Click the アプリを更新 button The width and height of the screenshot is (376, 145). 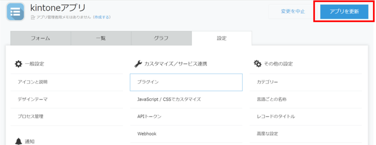[344, 12]
